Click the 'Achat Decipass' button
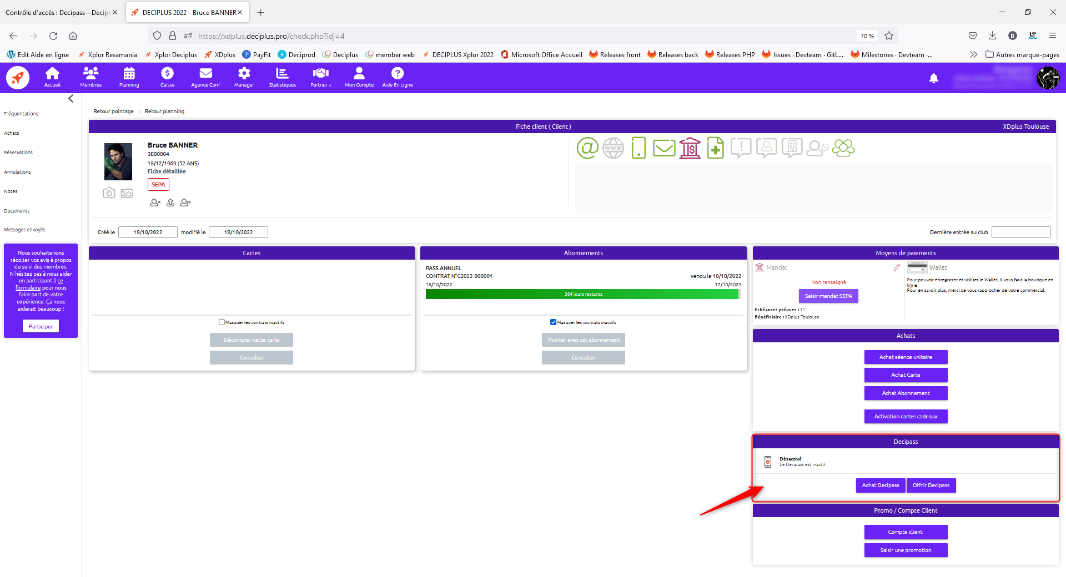 (x=880, y=485)
